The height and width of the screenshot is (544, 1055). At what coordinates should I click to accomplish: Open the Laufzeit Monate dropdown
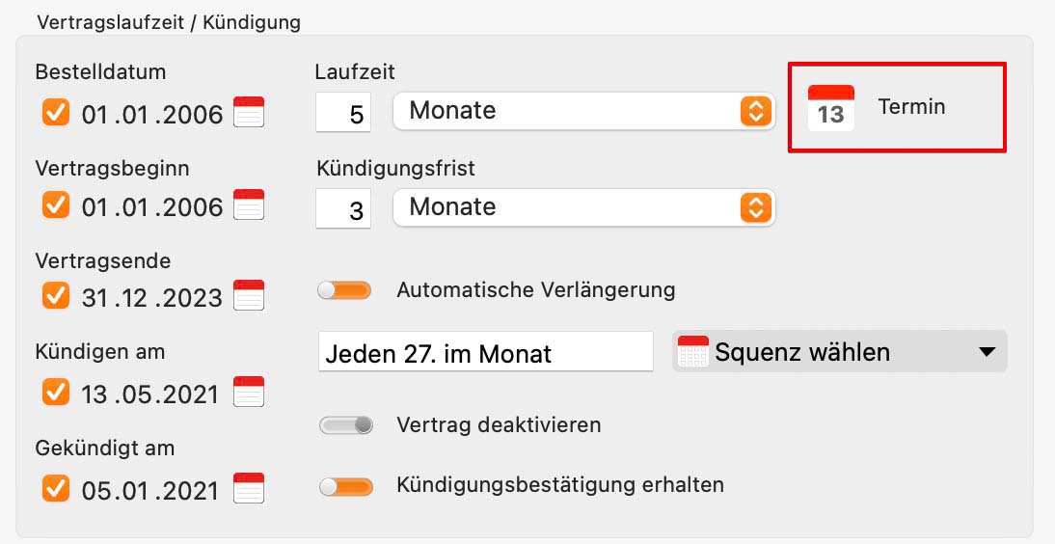[584, 111]
